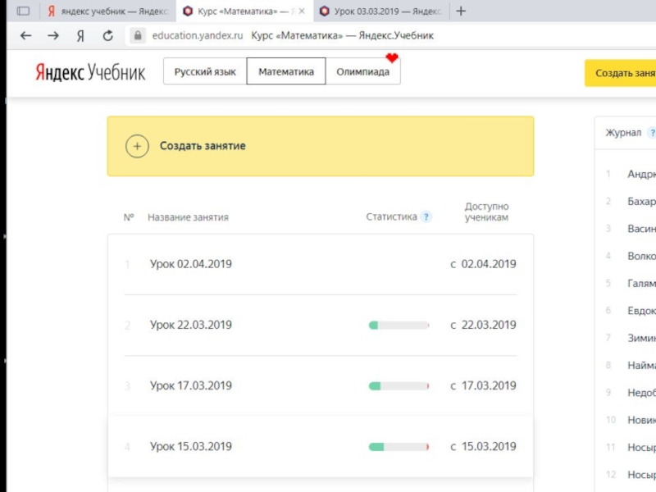
Task: Click the padlock icon in address bar
Action: coord(137,36)
